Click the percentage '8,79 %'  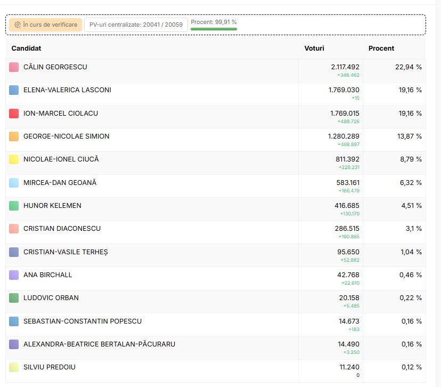(411, 159)
